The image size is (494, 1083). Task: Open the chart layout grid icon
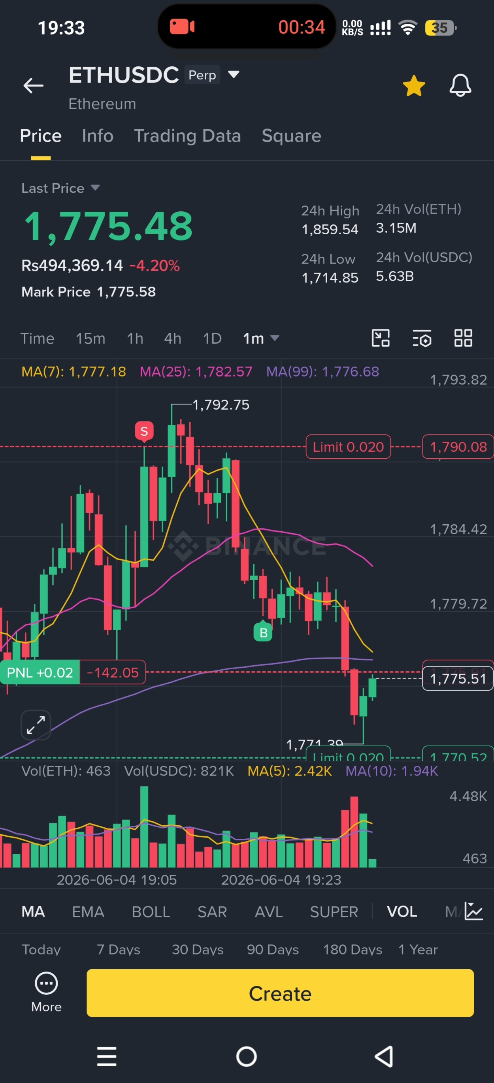tap(463, 338)
